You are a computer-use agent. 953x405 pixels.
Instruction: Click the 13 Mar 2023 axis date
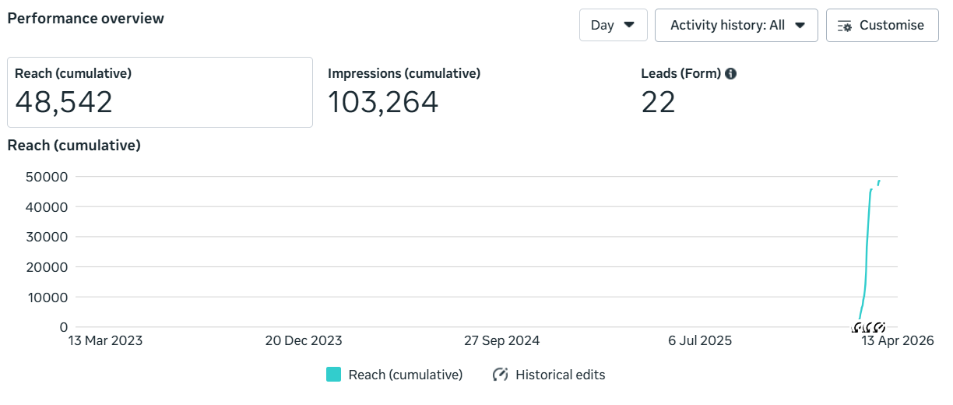[x=105, y=341]
